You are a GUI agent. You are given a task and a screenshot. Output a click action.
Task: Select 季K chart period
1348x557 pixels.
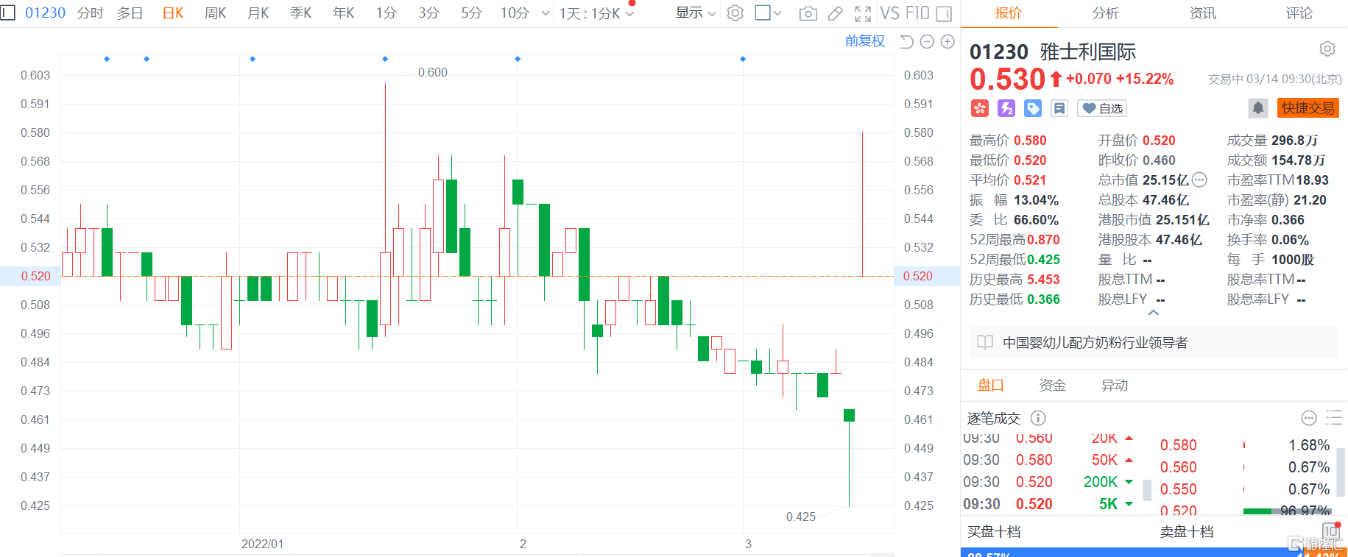pyautogui.click(x=301, y=13)
